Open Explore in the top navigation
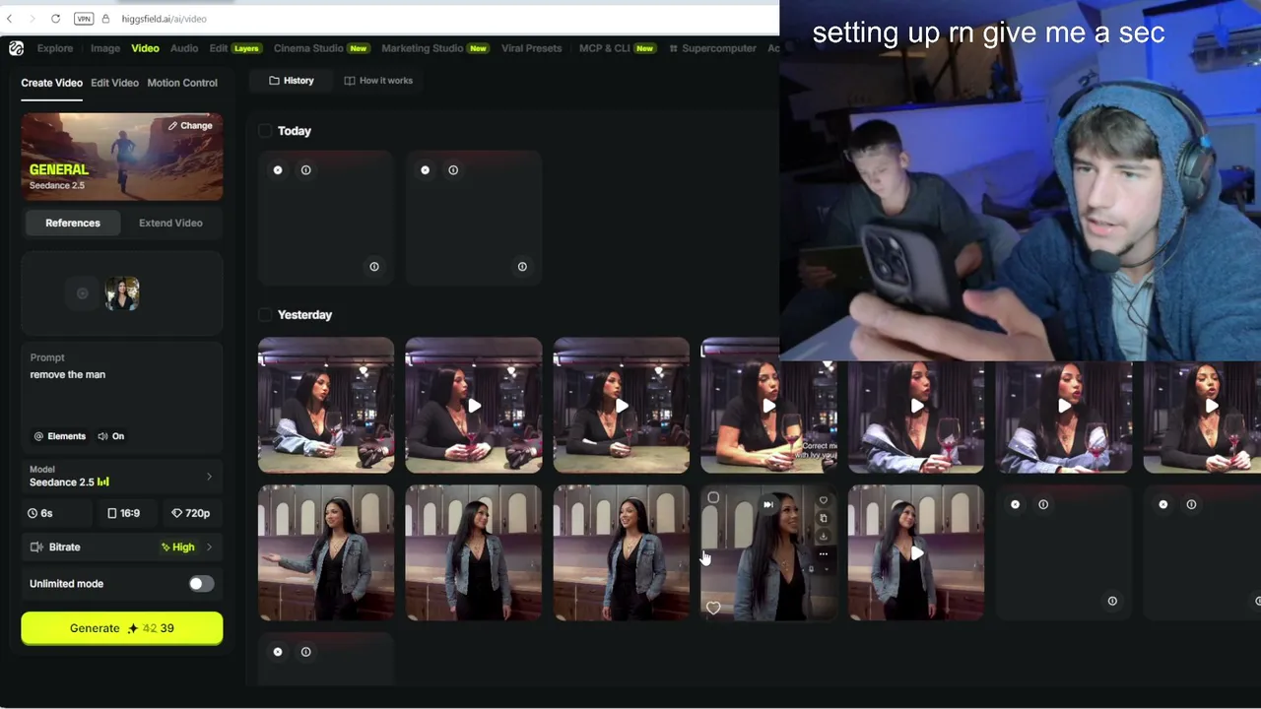1261x709 pixels. 55,48
